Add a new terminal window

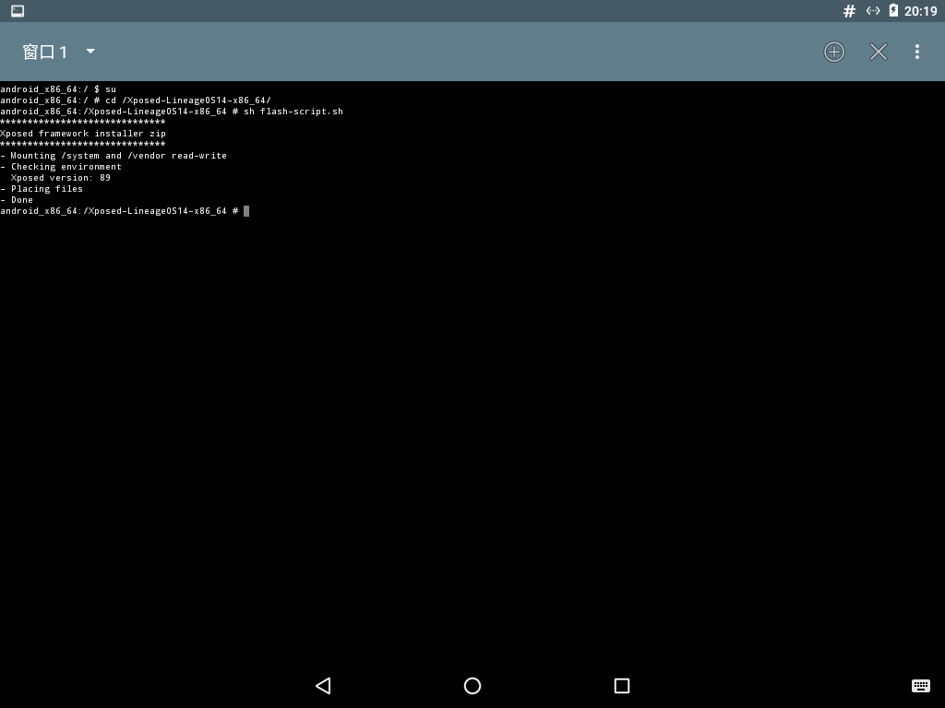(834, 52)
